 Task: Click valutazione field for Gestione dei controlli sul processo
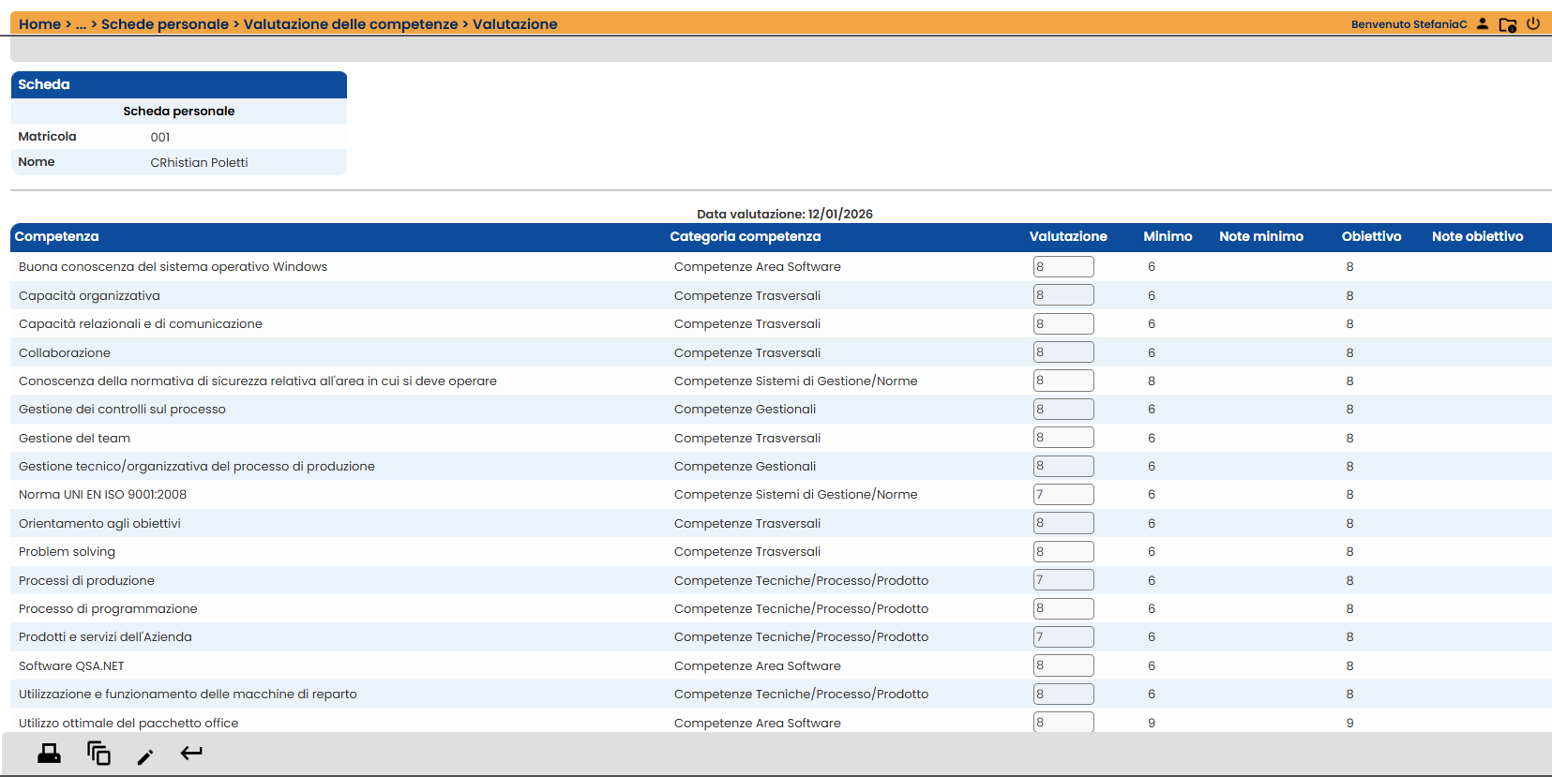tap(1063, 410)
